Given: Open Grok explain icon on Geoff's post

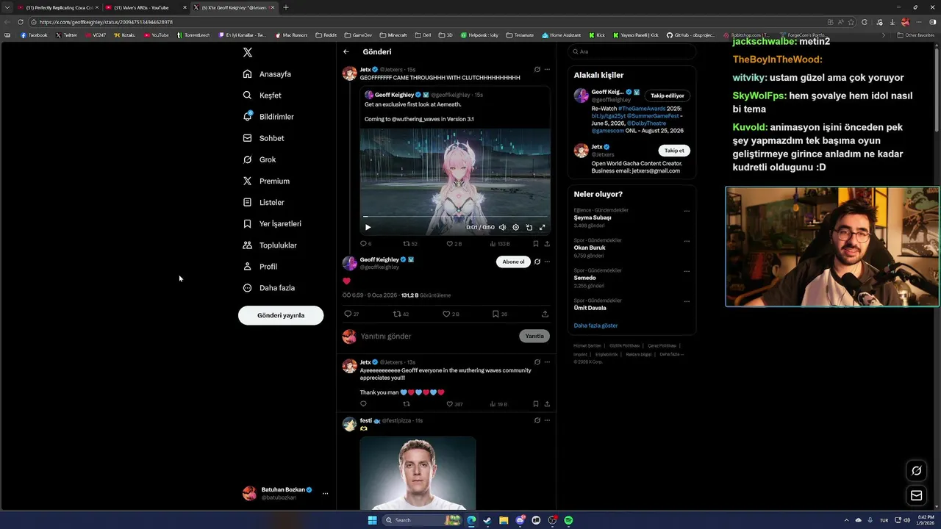Looking at the screenshot, I should pyautogui.click(x=537, y=262).
